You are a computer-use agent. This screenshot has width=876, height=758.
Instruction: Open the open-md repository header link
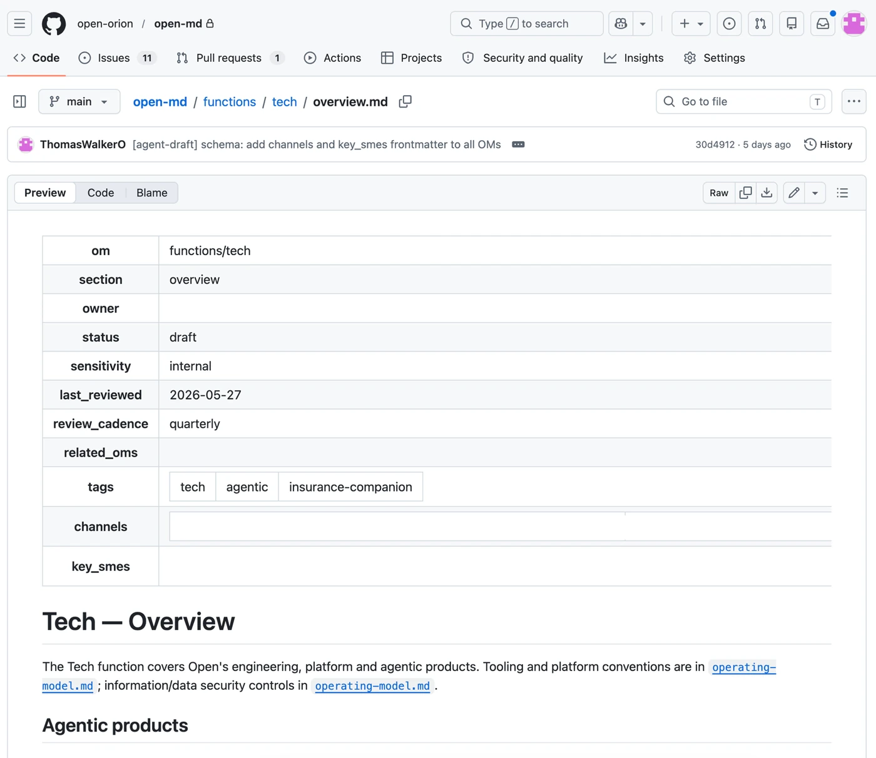pyautogui.click(x=178, y=24)
